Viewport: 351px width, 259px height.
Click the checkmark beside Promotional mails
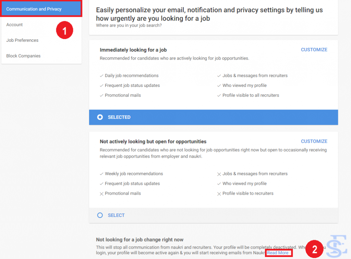[x=101, y=95]
